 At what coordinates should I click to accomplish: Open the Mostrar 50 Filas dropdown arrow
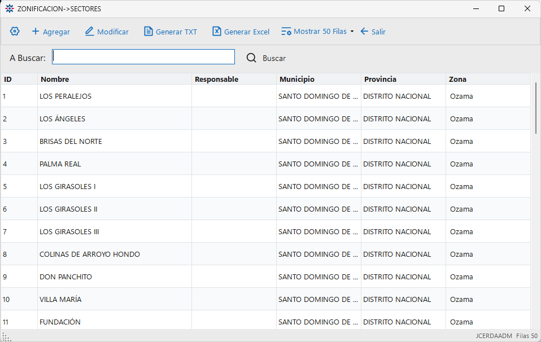(352, 32)
